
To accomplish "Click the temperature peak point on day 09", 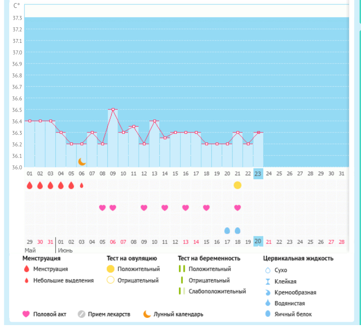I will click(x=113, y=109).
